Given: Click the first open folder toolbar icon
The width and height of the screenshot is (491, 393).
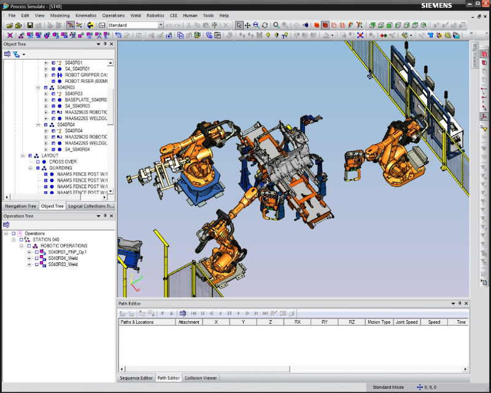Looking at the screenshot, I should coord(10,25).
